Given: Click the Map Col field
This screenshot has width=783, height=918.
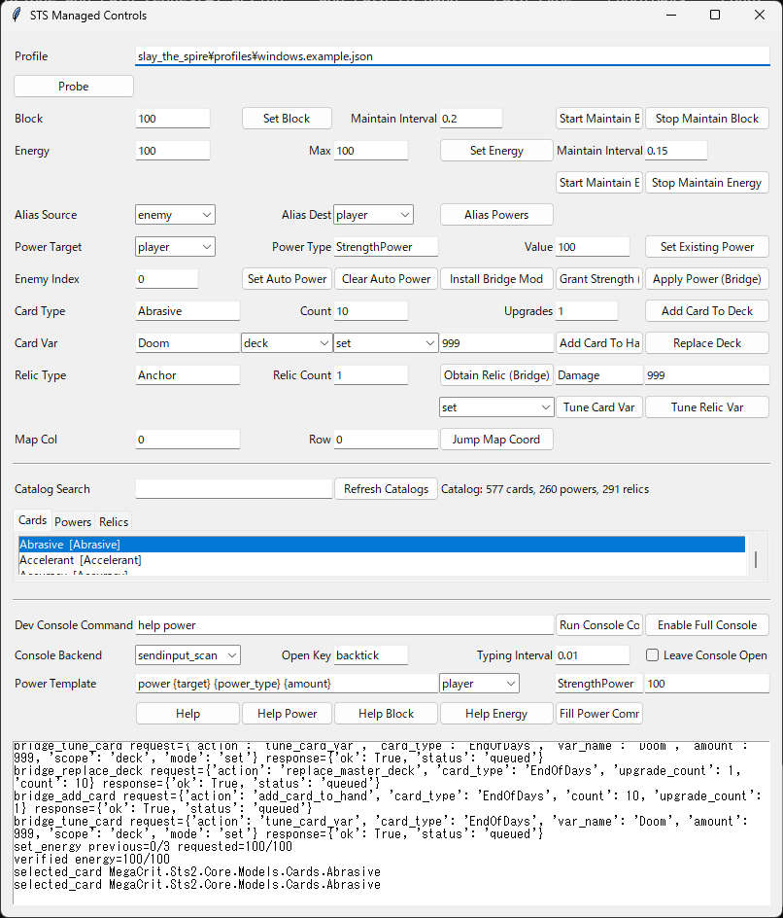Looking at the screenshot, I should pyautogui.click(x=187, y=440).
